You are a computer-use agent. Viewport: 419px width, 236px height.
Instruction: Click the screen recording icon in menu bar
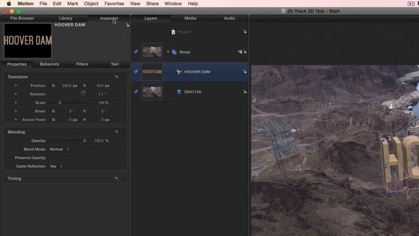click(410, 3)
